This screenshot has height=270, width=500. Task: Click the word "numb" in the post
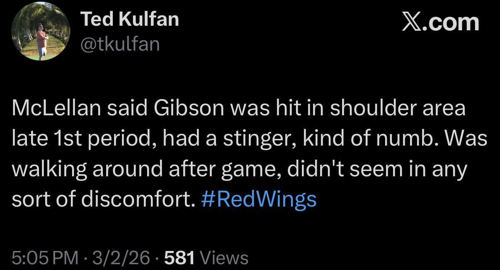pos(410,139)
